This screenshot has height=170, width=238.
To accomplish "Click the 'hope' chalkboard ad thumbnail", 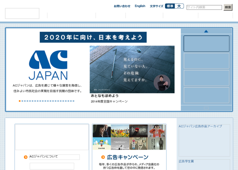I will coord(138,131).
